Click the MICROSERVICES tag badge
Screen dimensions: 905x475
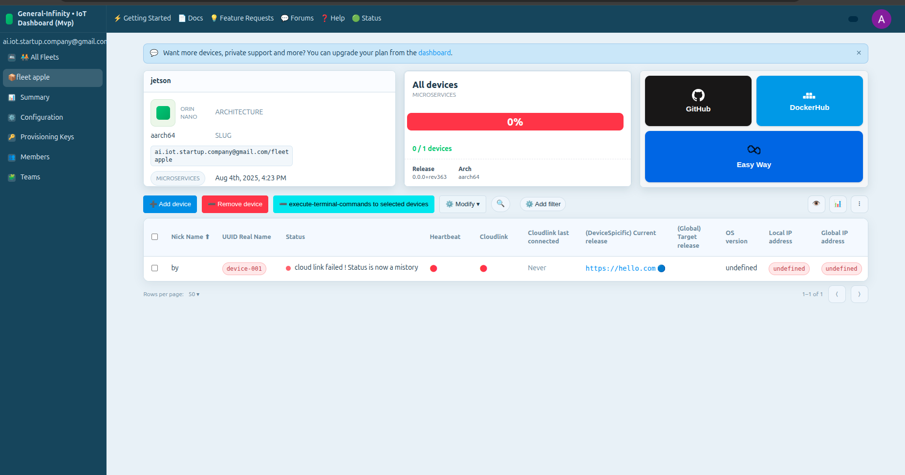tap(178, 178)
